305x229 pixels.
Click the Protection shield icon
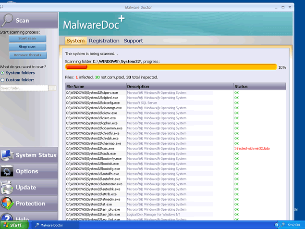pos(7,204)
